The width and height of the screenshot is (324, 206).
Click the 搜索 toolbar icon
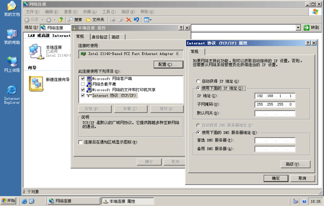[x=75, y=20]
